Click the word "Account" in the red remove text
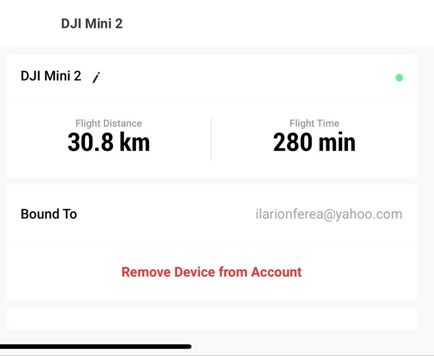This screenshot has height=356, width=434. [x=277, y=272]
